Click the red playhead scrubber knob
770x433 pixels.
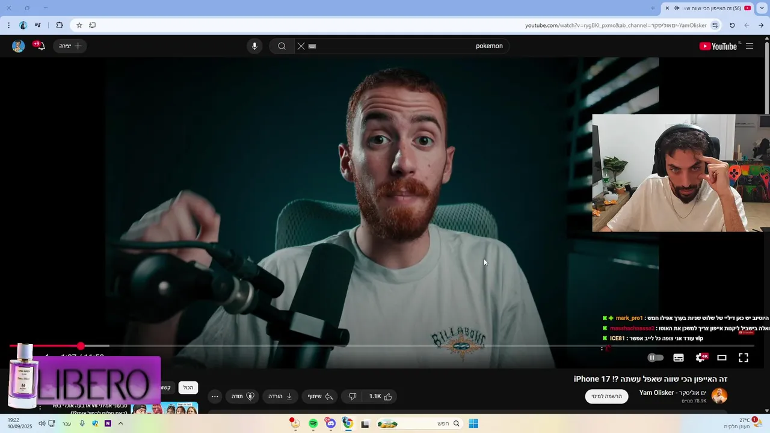pyautogui.click(x=81, y=346)
